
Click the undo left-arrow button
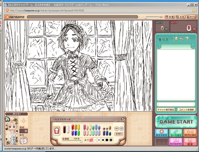tap(117, 128)
